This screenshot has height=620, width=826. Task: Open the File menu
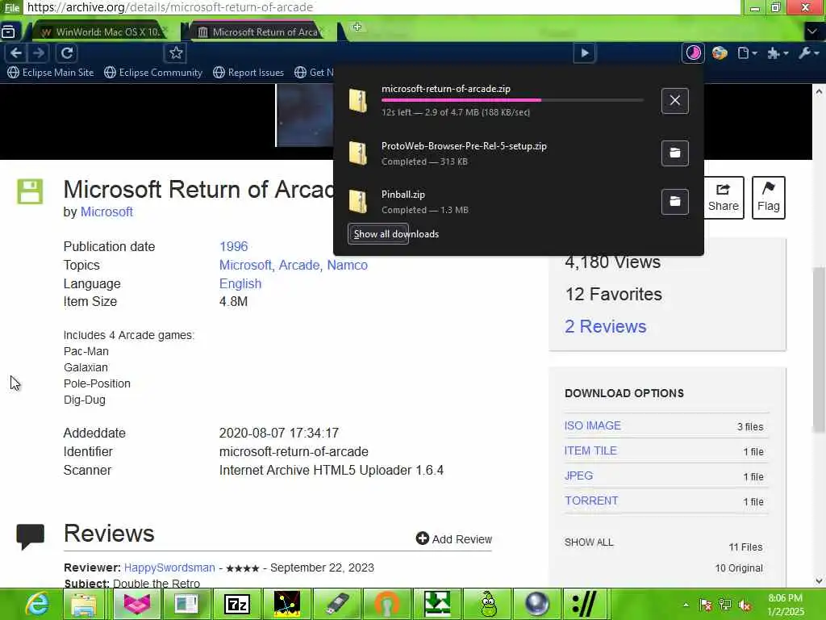[x=11, y=7]
